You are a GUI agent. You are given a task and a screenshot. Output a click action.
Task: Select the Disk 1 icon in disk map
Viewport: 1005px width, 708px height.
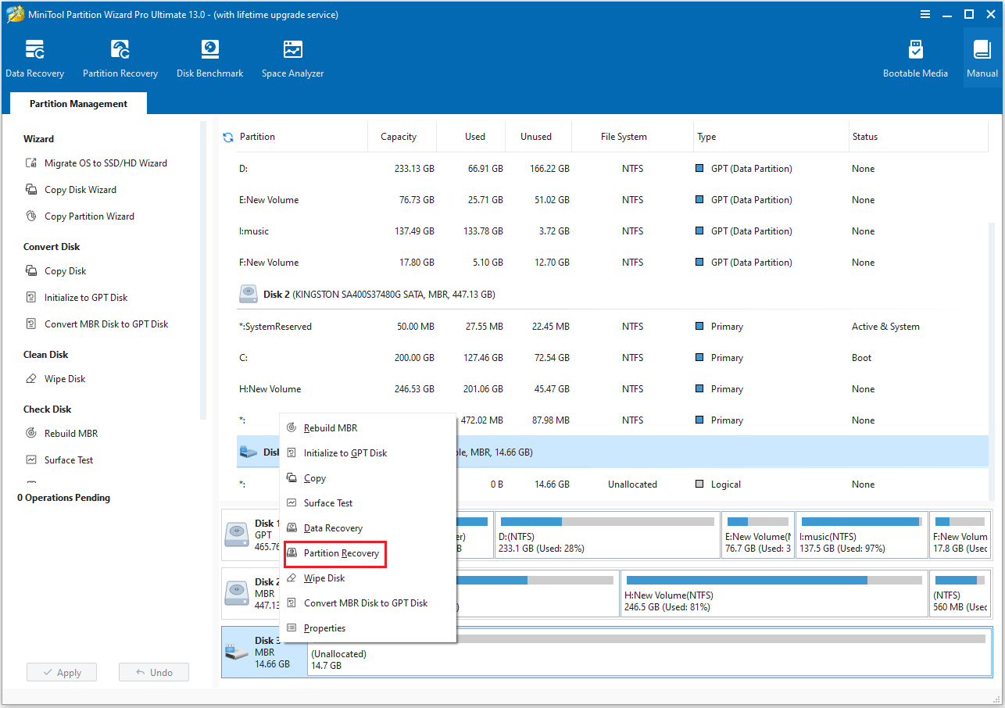[237, 535]
